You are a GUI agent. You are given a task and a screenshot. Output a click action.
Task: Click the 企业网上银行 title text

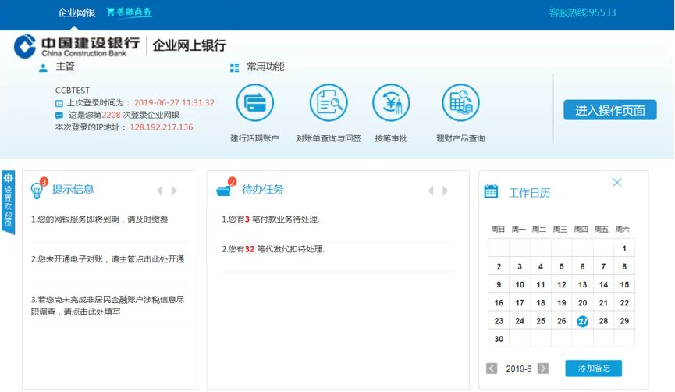(189, 45)
